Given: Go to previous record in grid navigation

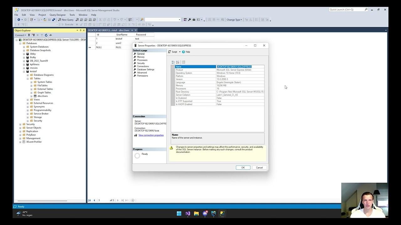Looking at the screenshot, I should 94,200.
